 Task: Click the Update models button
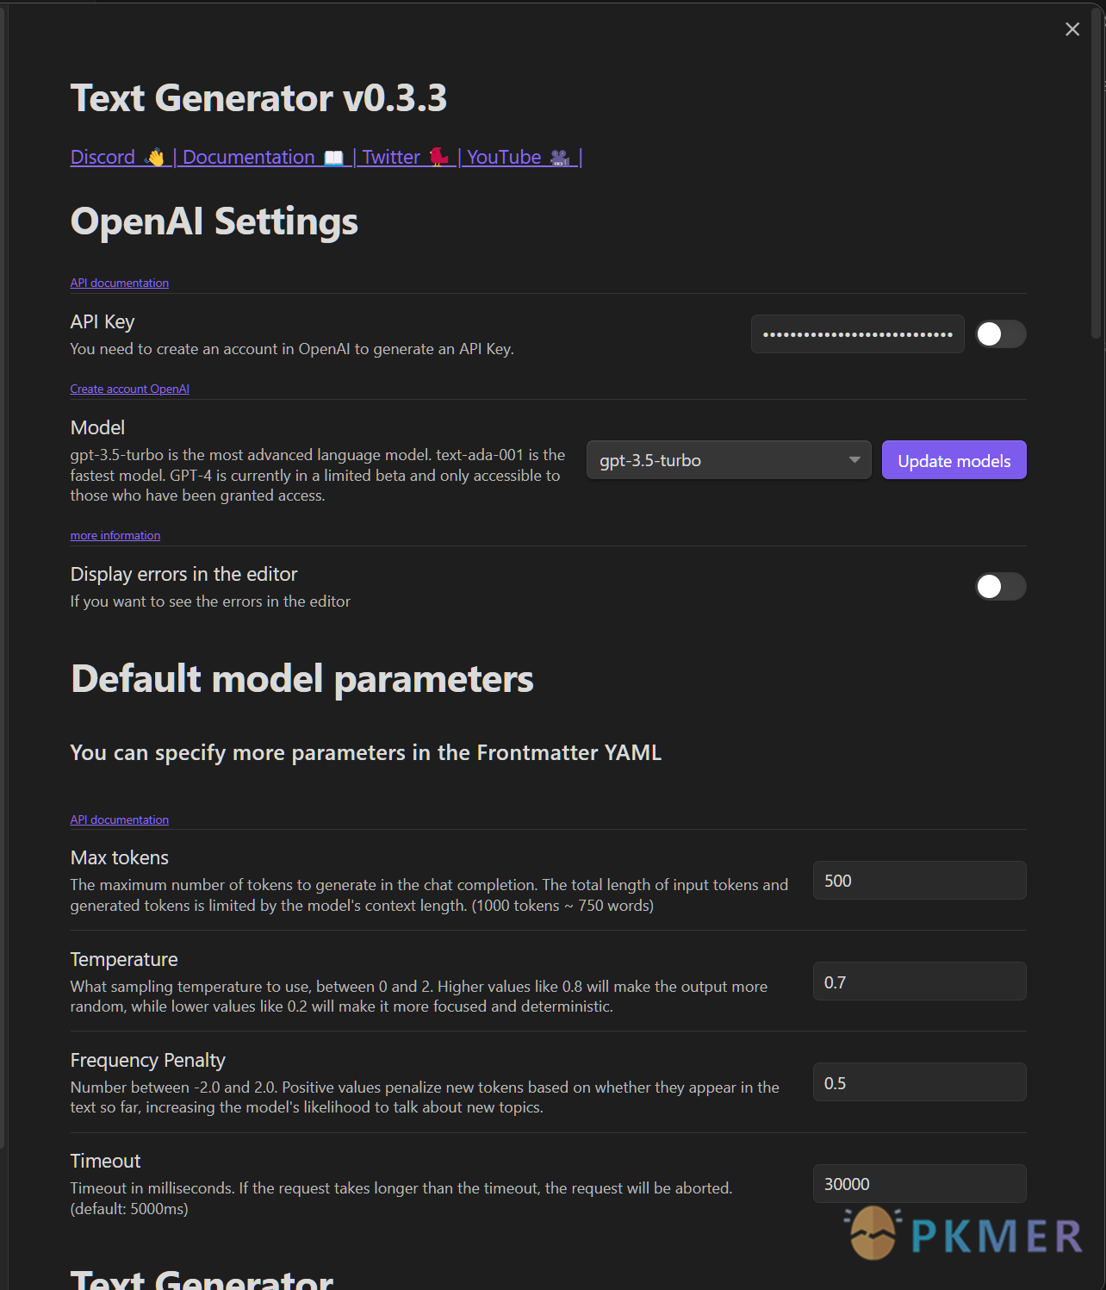pos(954,460)
